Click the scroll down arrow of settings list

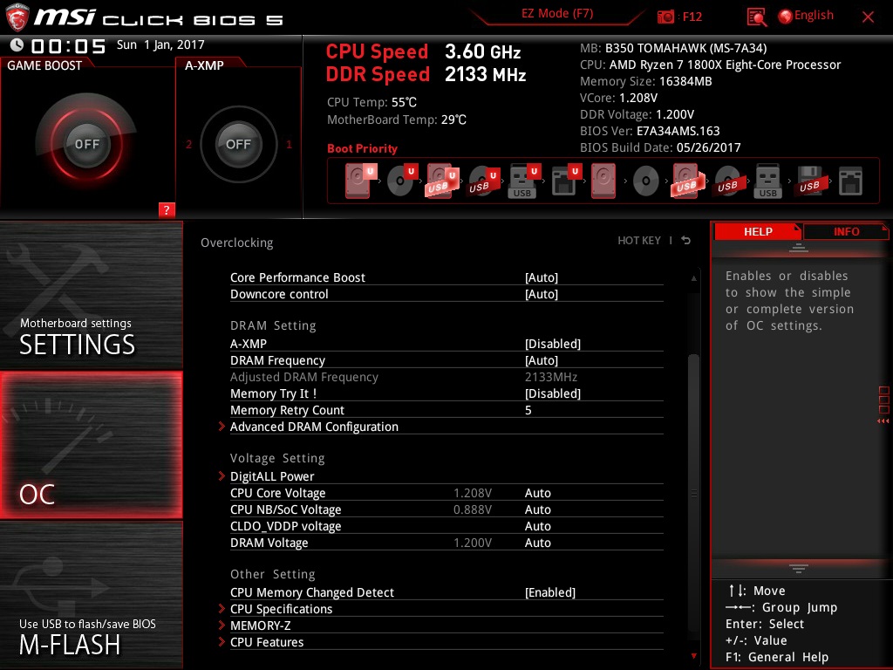(x=693, y=656)
